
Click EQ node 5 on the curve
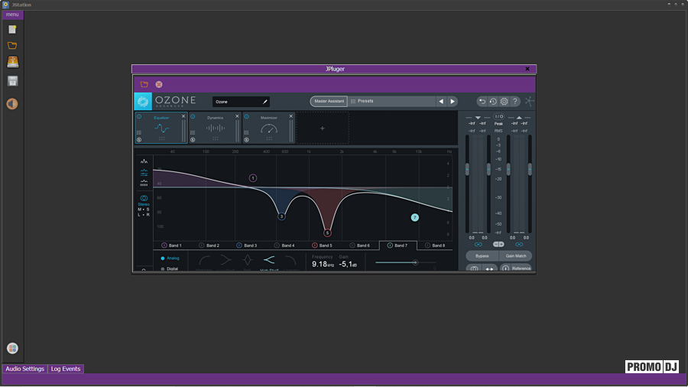(327, 233)
